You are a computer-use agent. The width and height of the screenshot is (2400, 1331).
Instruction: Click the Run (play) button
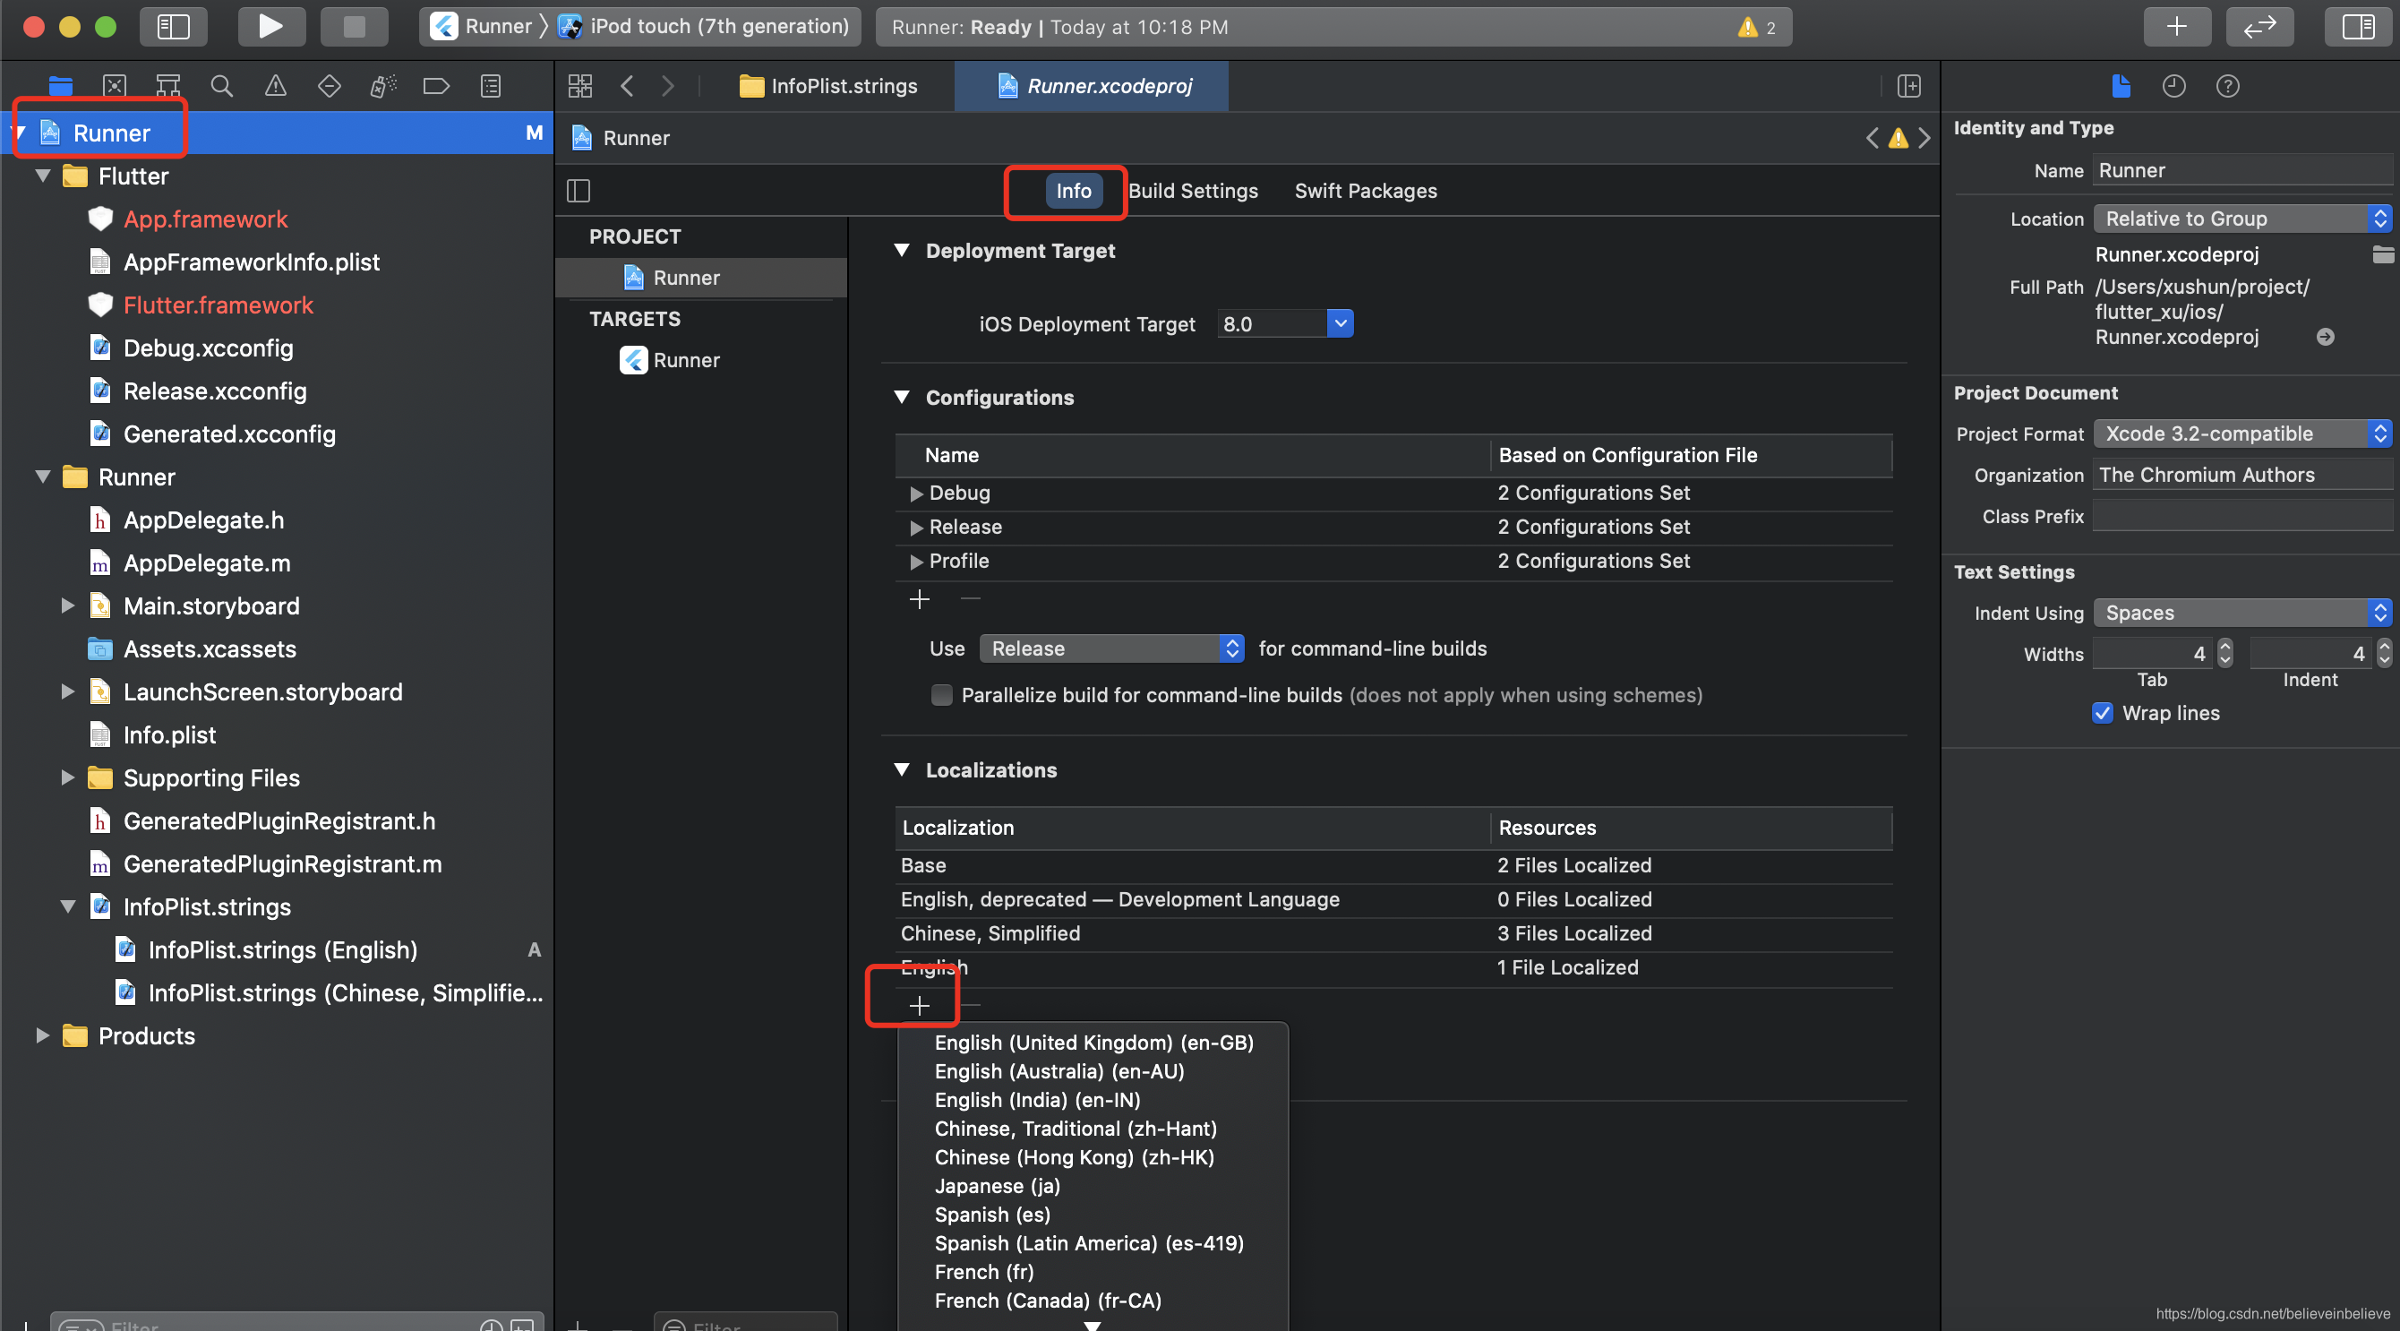pyautogui.click(x=270, y=26)
